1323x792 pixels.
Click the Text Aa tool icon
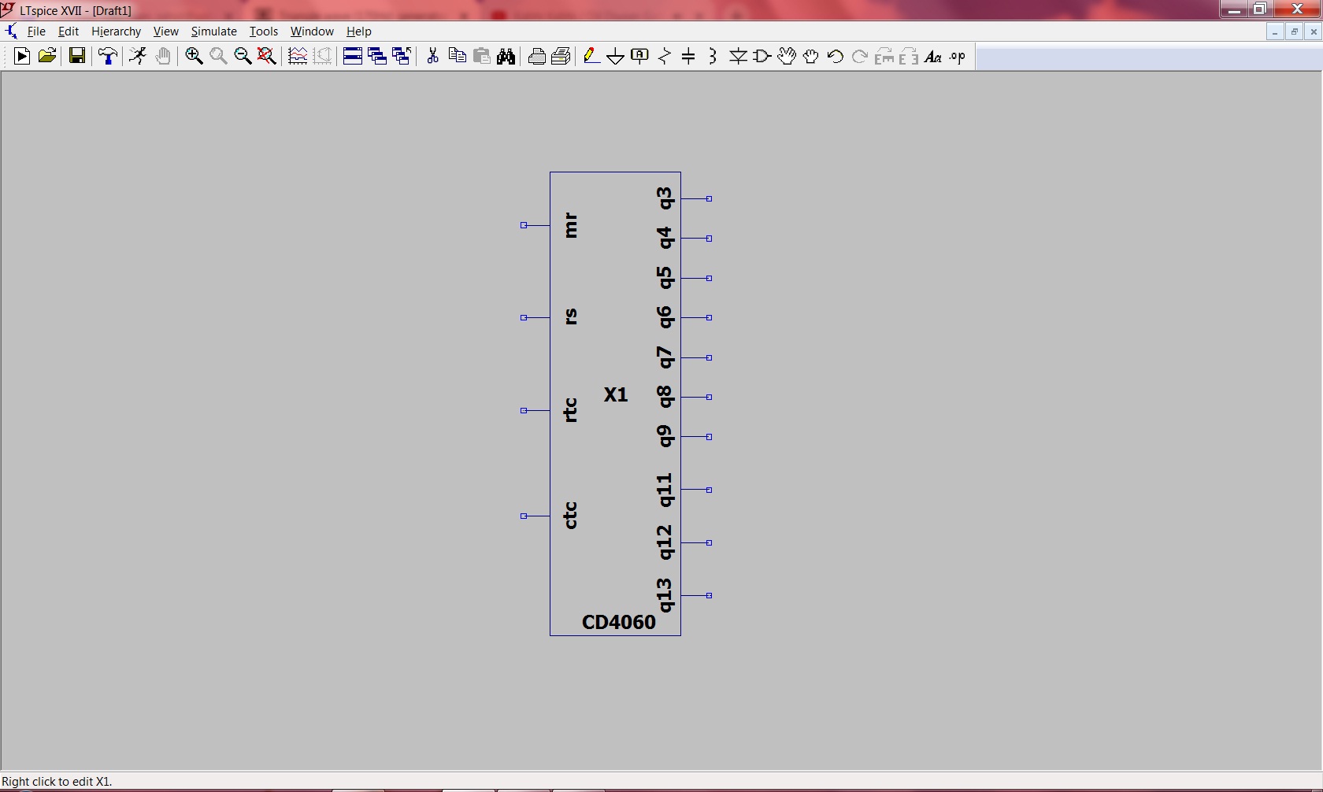click(x=933, y=56)
